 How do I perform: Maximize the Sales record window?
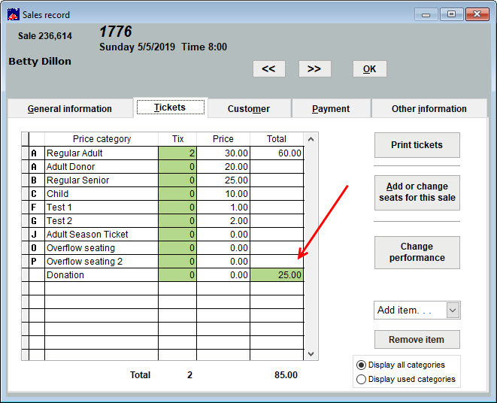(451, 14)
